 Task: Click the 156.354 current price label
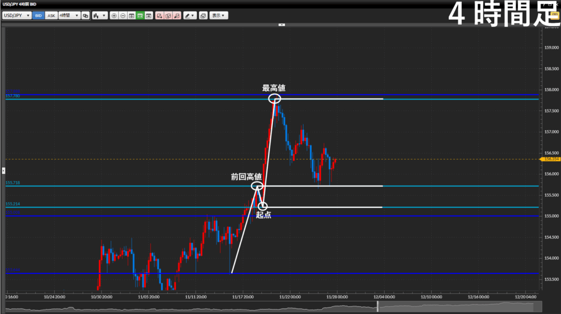(x=551, y=159)
